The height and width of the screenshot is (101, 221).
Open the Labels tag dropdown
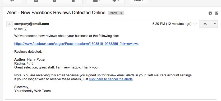[115, 1]
